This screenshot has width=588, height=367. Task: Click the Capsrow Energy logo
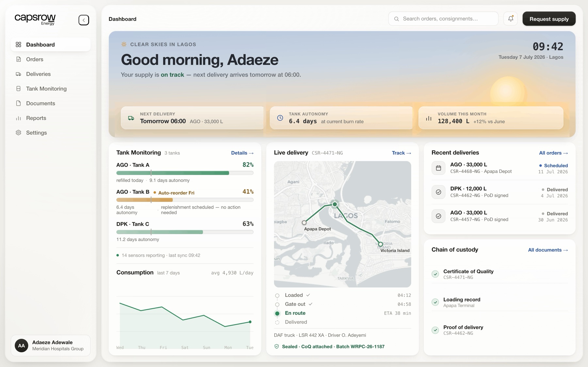[35, 19]
